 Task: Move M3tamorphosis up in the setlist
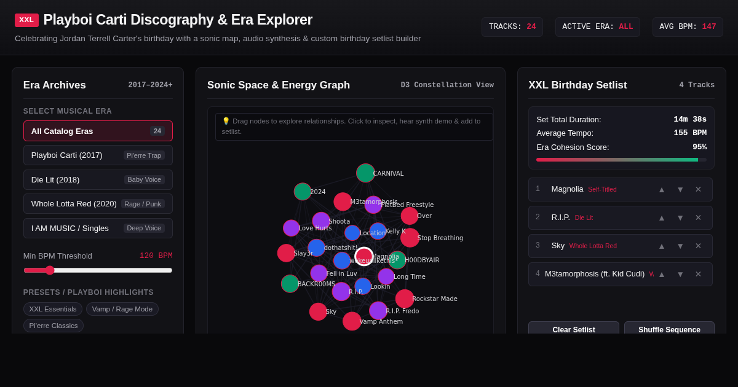coord(662,274)
